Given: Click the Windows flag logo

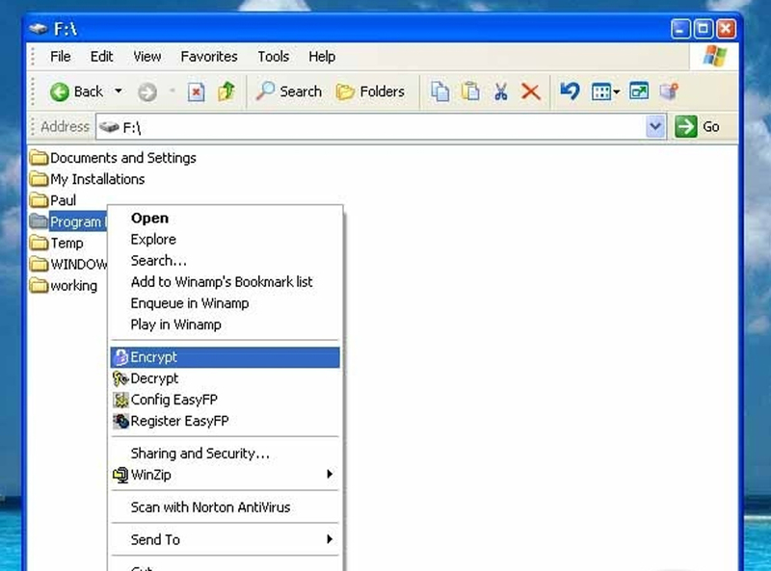Looking at the screenshot, I should (714, 56).
